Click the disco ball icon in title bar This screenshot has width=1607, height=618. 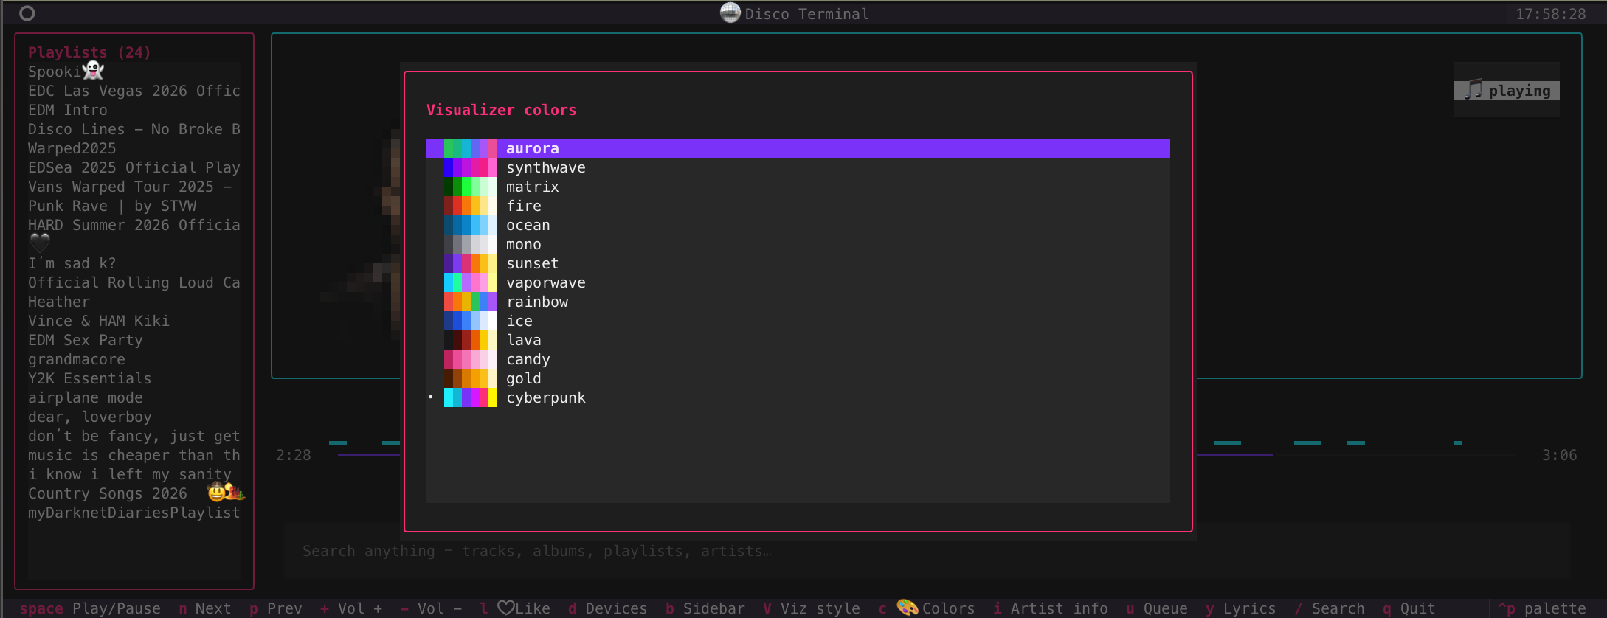(x=730, y=13)
